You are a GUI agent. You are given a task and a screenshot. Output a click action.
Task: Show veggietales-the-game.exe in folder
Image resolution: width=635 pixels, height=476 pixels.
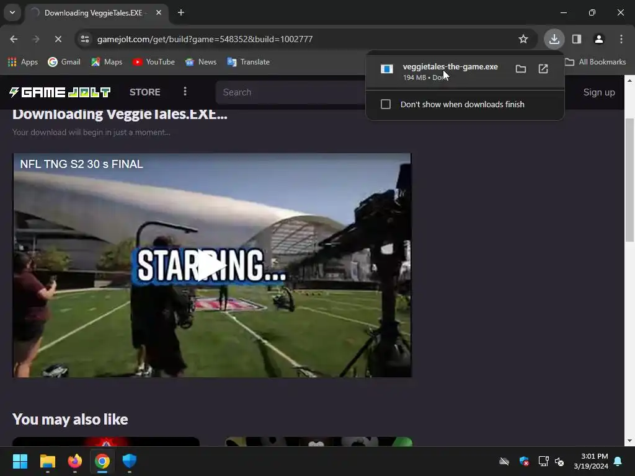point(521,69)
